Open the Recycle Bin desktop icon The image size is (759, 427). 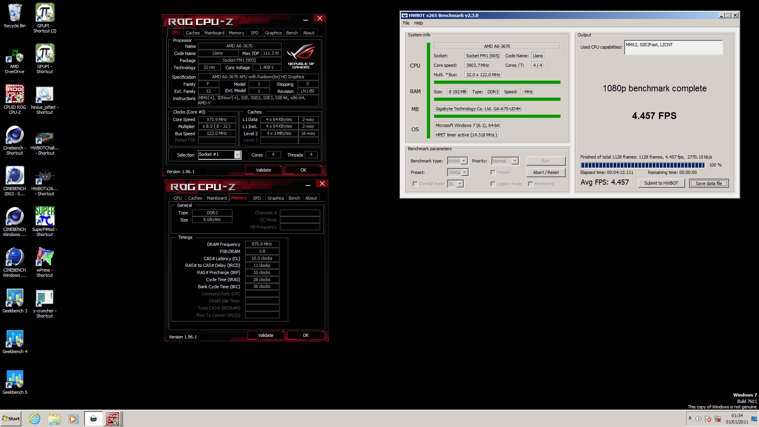(x=15, y=16)
